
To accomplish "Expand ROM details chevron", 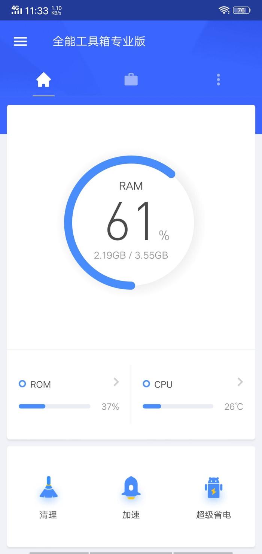I will (x=116, y=382).
